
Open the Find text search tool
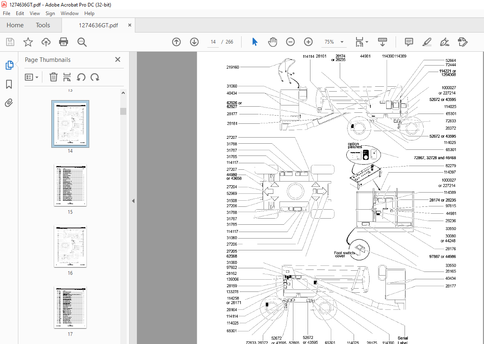coord(82,42)
